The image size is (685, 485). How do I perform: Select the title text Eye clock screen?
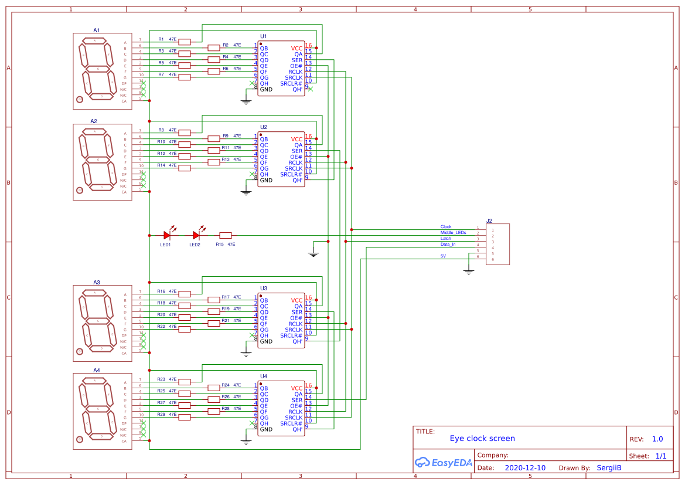(482, 438)
